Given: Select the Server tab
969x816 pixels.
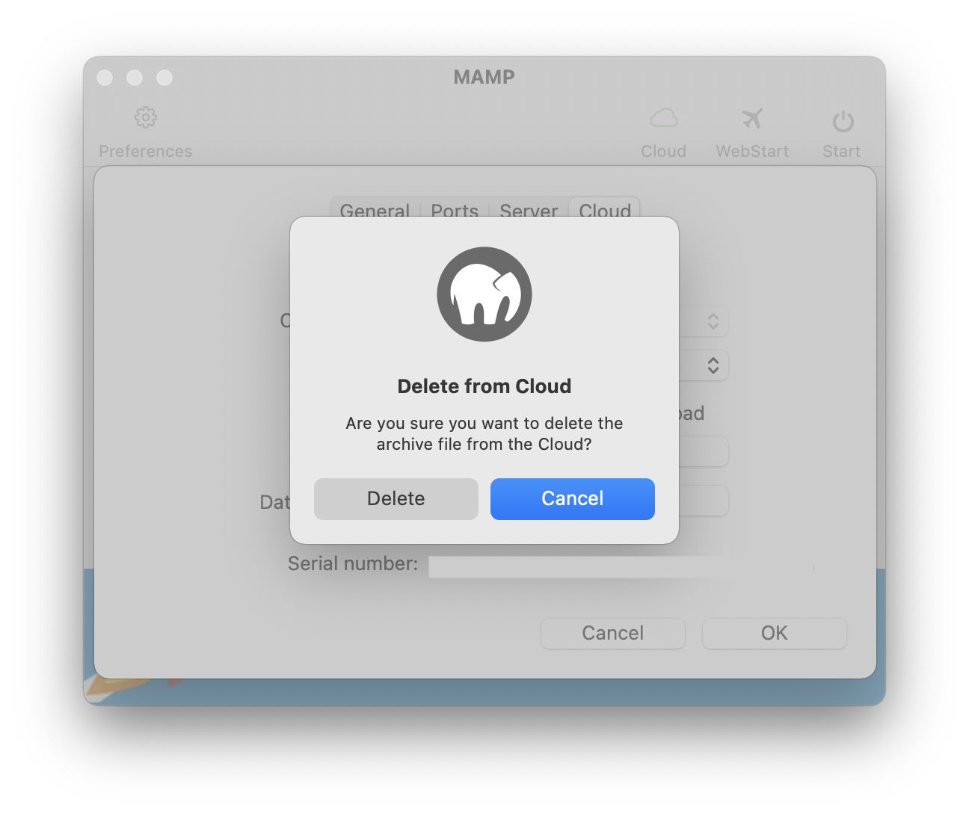Looking at the screenshot, I should [x=529, y=211].
